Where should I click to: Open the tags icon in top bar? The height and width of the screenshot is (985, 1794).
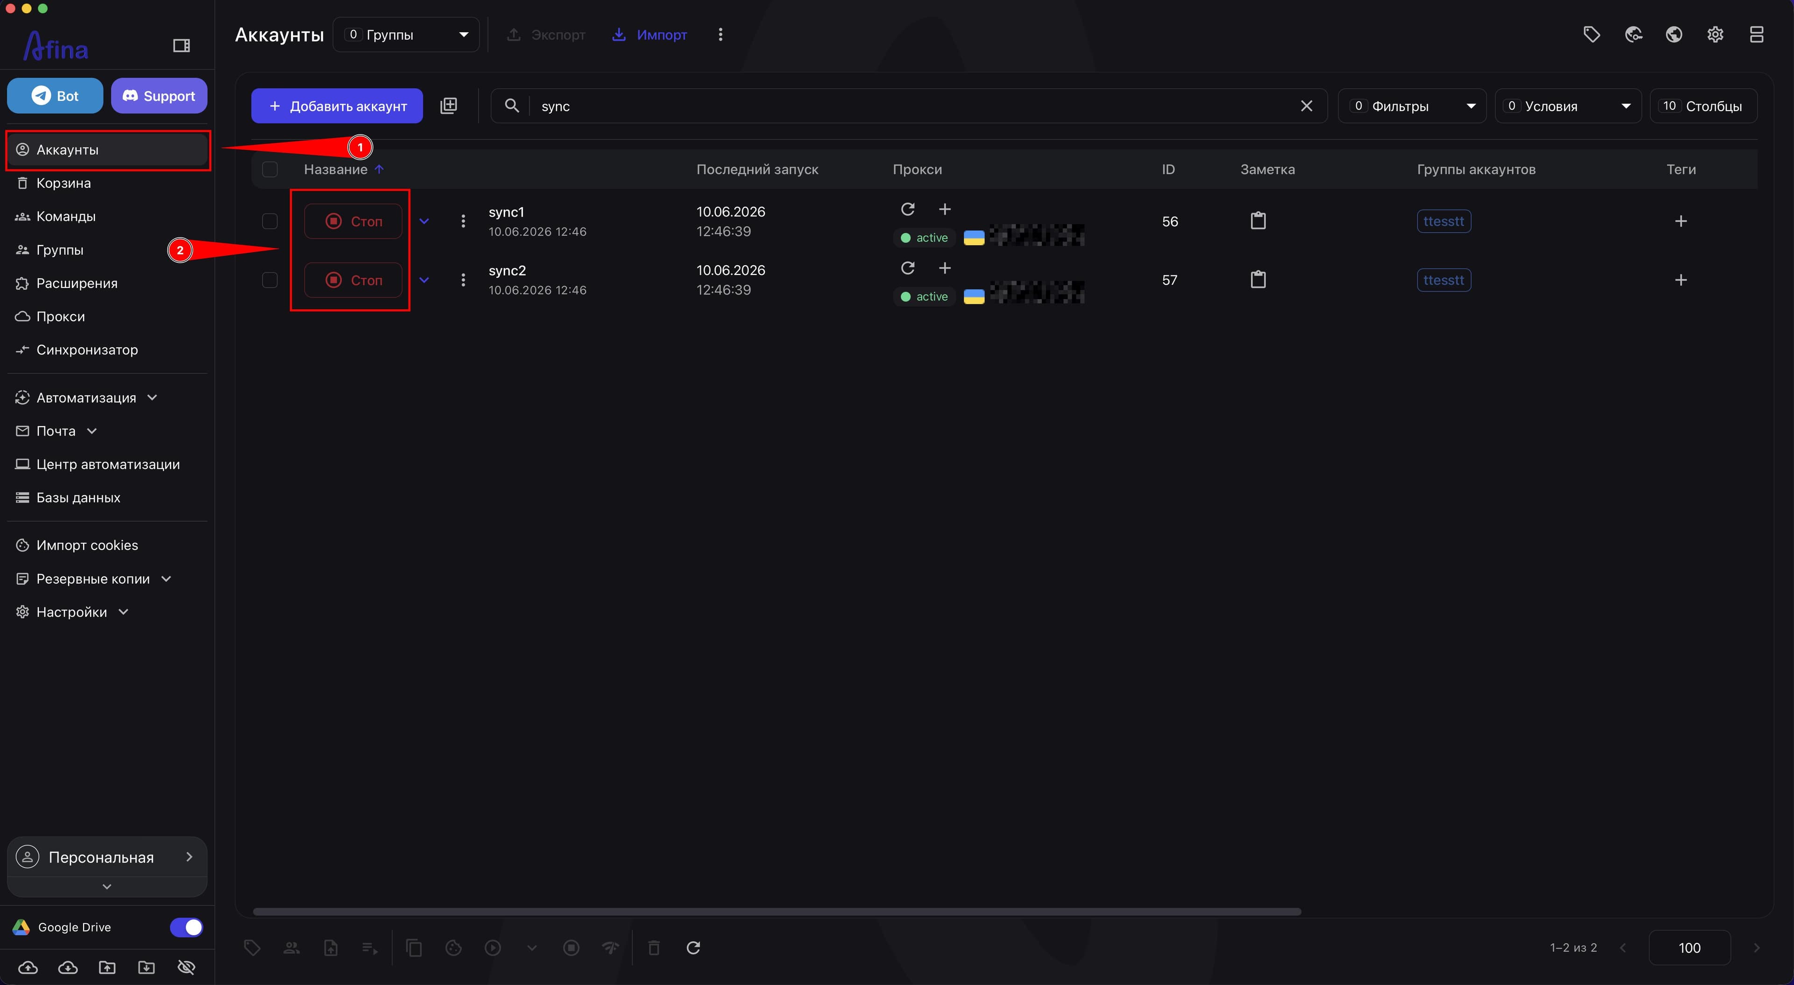point(1591,35)
